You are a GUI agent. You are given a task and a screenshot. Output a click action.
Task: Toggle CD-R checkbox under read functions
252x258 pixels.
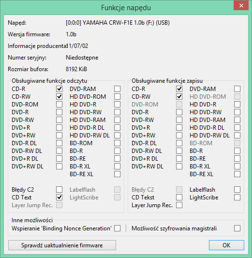click(59, 89)
